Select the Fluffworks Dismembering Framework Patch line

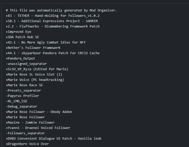click(x=53, y=26)
